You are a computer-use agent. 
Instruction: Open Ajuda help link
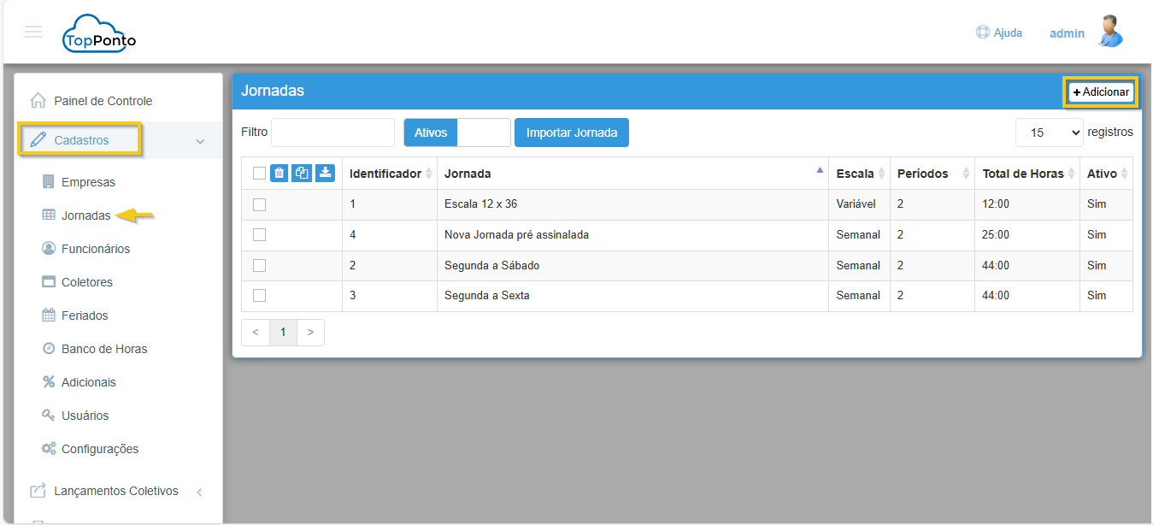pyautogui.click(x=999, y=32)
